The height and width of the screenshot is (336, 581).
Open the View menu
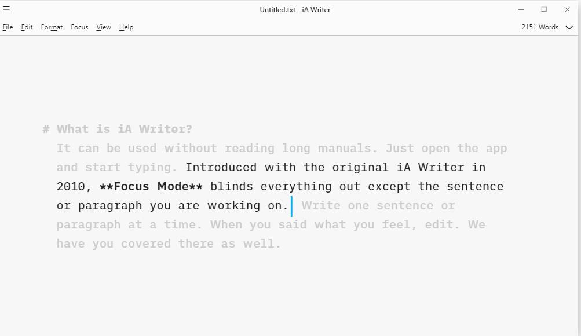(103, 27)
